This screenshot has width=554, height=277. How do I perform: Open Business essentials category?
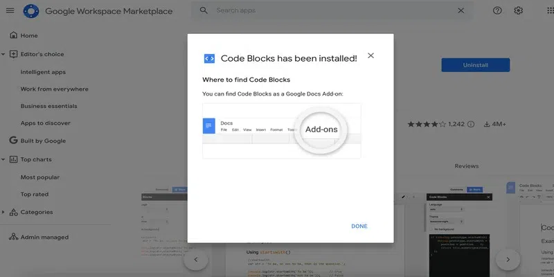coord(48,106)
